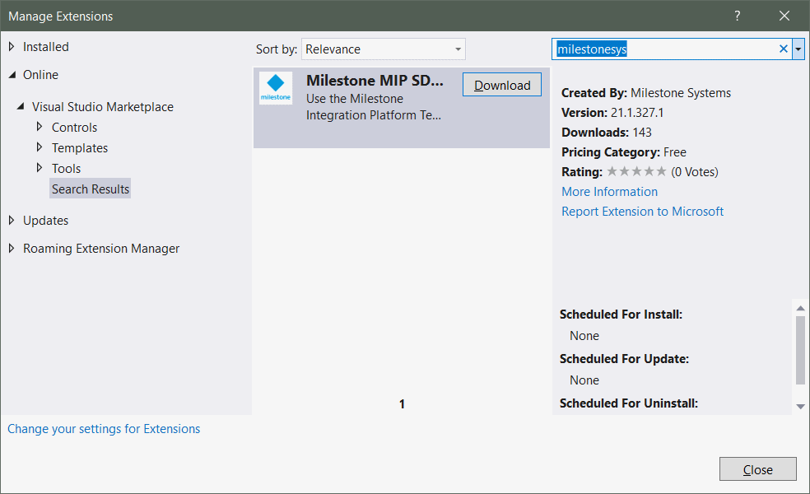Select Roaming Extension Manager tree item
Viewport: 810px width, 494px height.
coord(101,249)
